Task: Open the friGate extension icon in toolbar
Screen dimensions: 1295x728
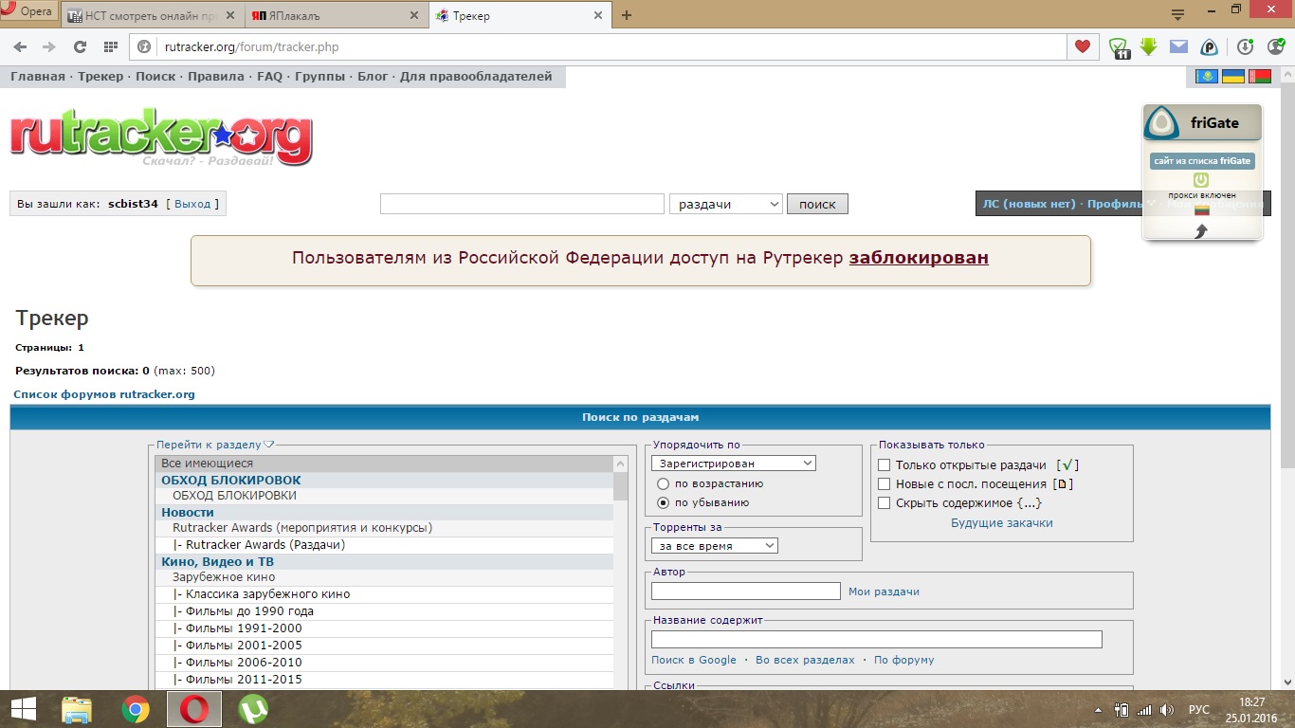Action: [1209, 46]
